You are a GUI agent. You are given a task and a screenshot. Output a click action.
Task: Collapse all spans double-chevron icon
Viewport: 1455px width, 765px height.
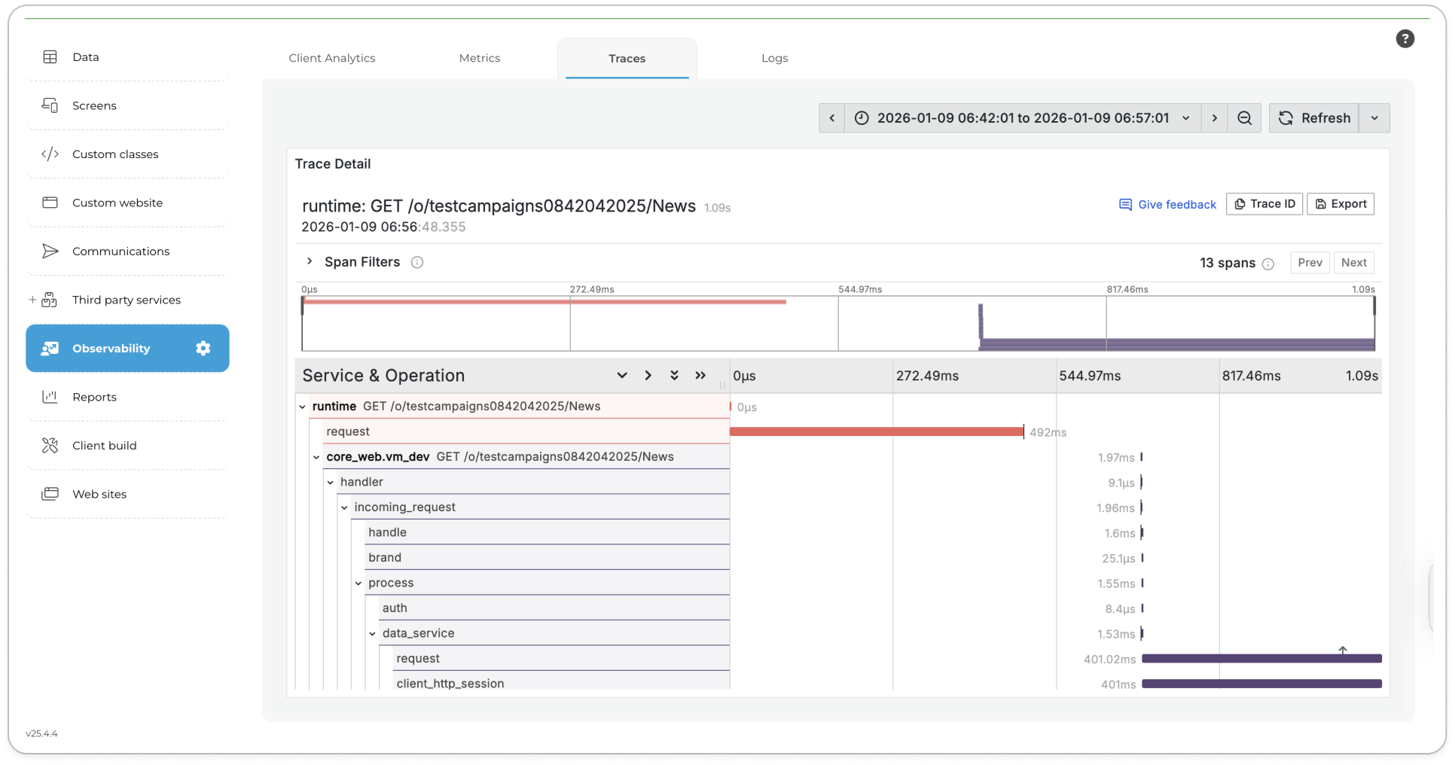[x=674, y=375]
